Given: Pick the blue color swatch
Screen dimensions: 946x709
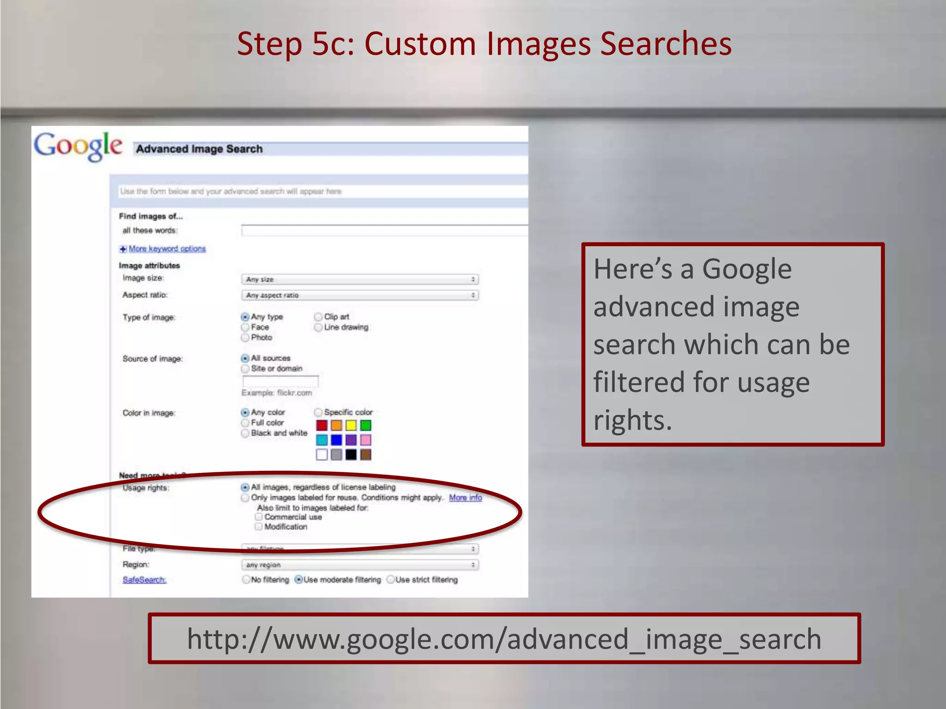Looking at the screenshot, I should click(337, 440).
